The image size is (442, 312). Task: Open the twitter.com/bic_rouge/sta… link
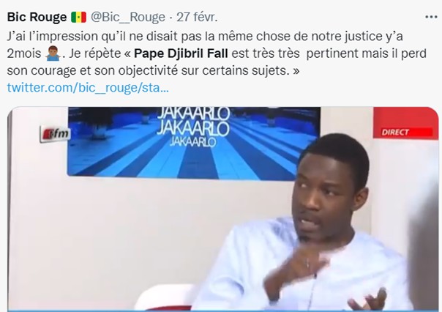pos(88,88)
